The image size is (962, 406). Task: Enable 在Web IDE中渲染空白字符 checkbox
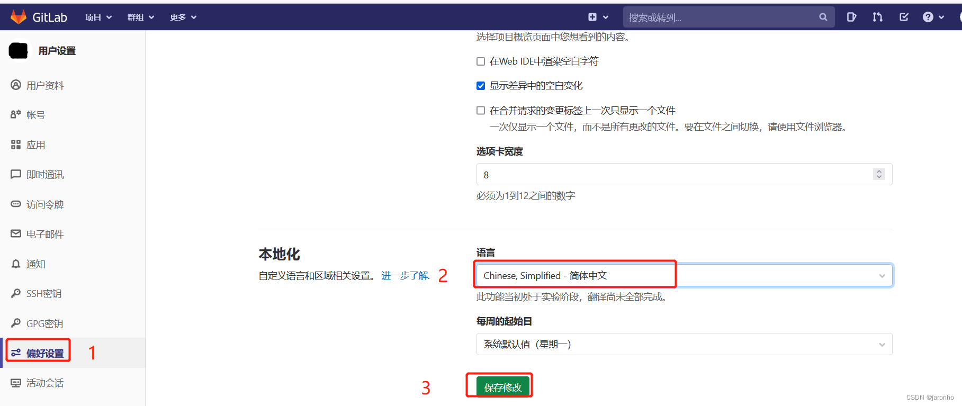pyautogui.click(x=481, y=61)
